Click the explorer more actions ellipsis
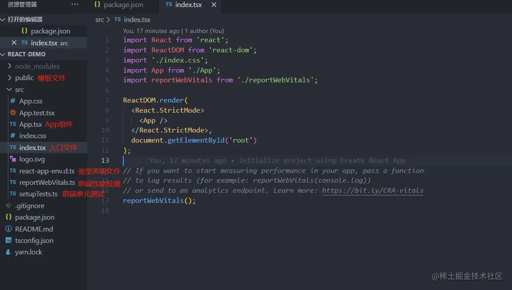This screenshot has height=290, width=512. (x=75, y=4)
